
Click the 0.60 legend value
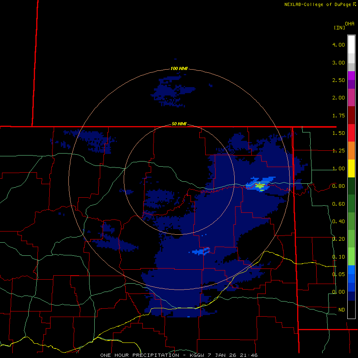point(339,204)
